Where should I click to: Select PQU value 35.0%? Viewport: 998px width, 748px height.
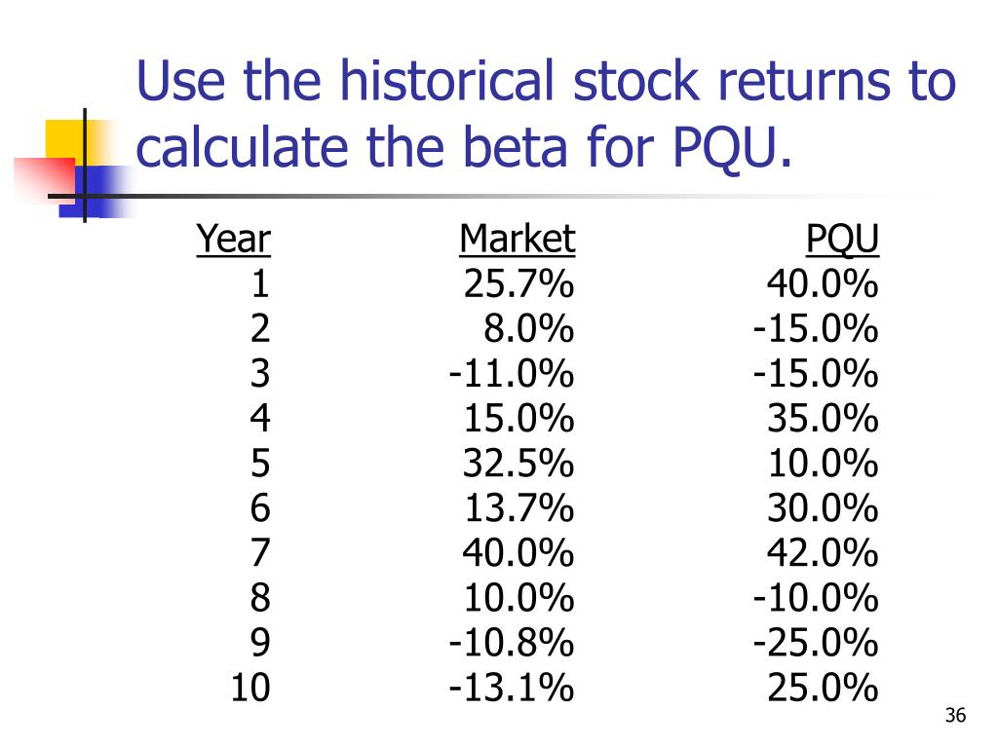(823, 419)
